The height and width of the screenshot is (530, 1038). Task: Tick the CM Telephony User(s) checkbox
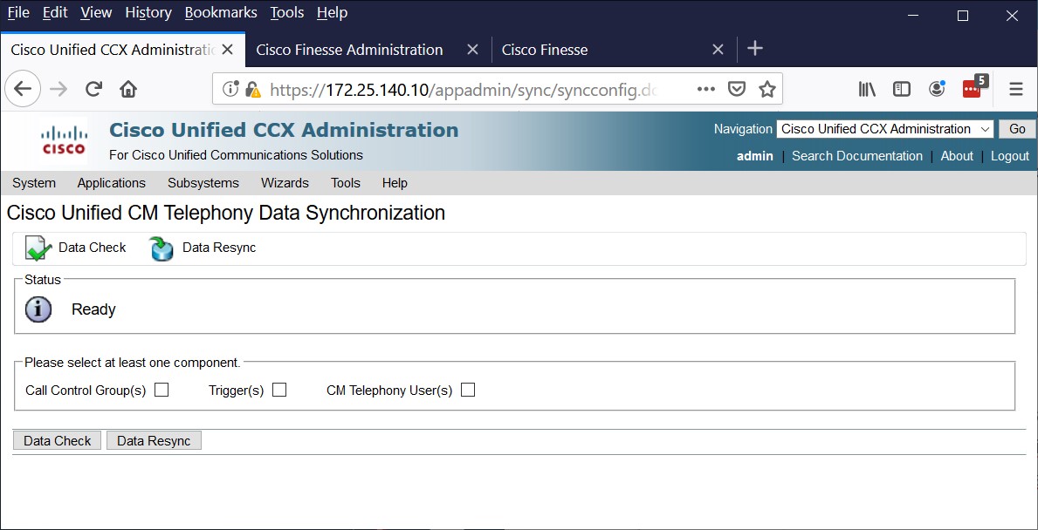468,390
